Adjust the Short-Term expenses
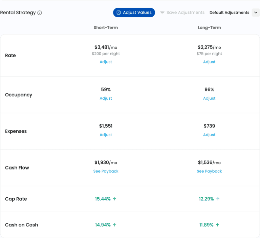This screenshot has height=238, width=260. [106, 135]
